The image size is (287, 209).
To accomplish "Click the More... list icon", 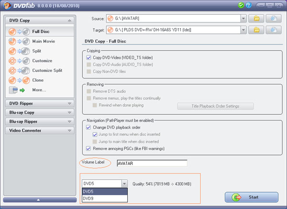I will point(17,90).
